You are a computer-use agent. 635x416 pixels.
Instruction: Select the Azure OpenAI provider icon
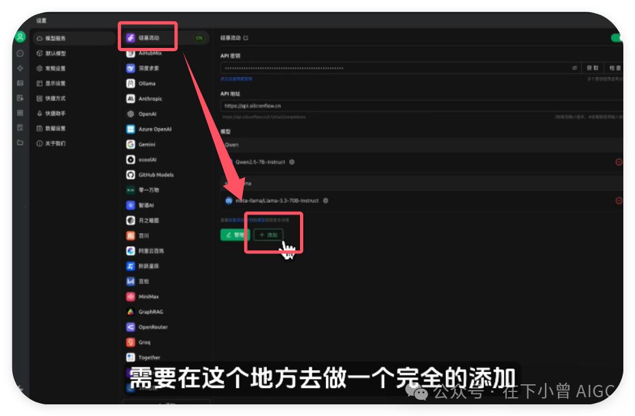(130, 129)
